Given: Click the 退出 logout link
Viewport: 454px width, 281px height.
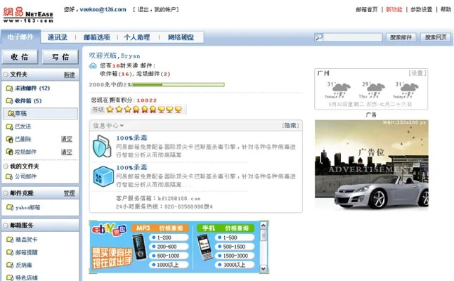Looking at the screenshot, I should point(143,10).
